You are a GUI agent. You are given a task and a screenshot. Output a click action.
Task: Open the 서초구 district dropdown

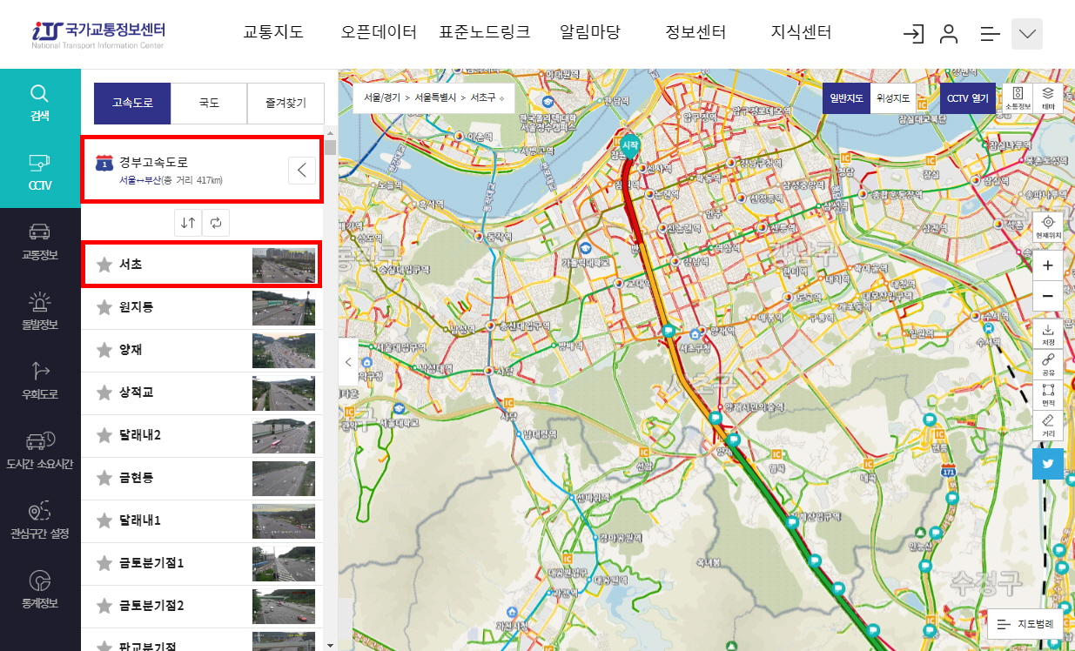(487, 97)
